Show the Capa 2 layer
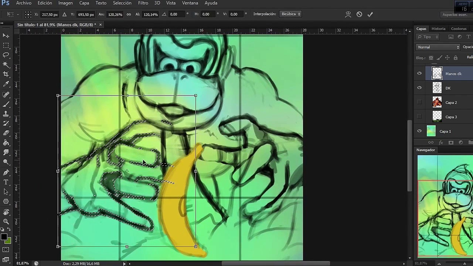 tap(419, 102)
